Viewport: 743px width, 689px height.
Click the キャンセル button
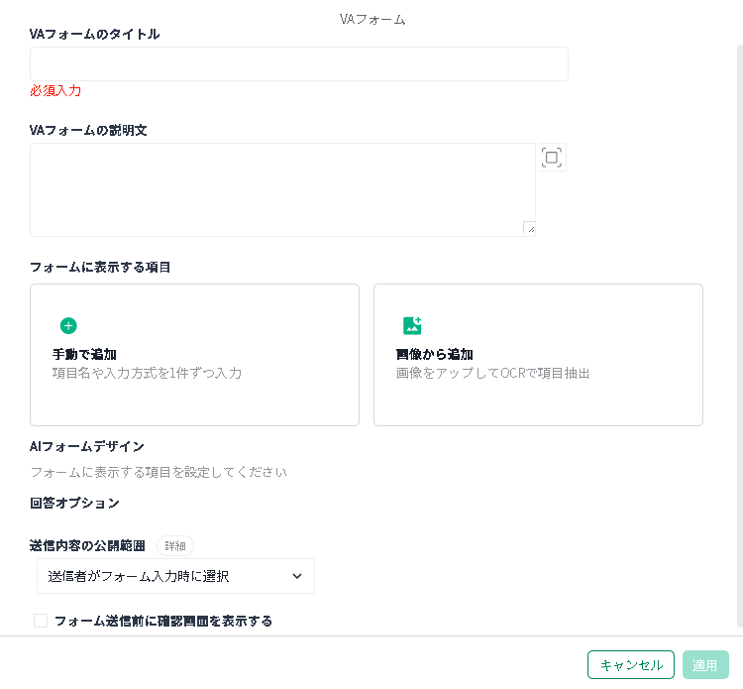(x=631, y=665)
